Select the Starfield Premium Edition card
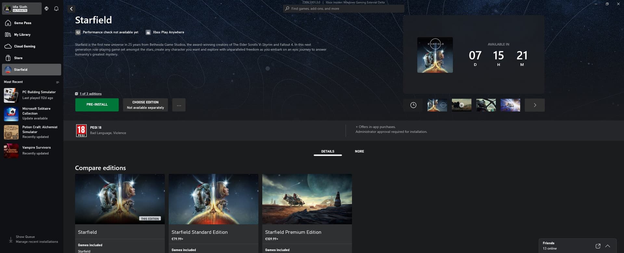This screenshot has width=624, height=253. pos(307,211)
